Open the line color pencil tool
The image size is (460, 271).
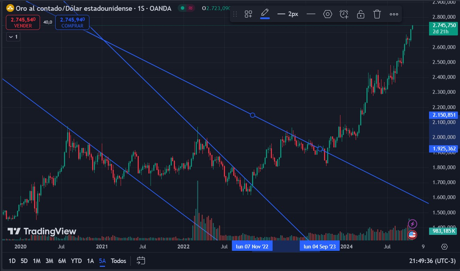265,14
